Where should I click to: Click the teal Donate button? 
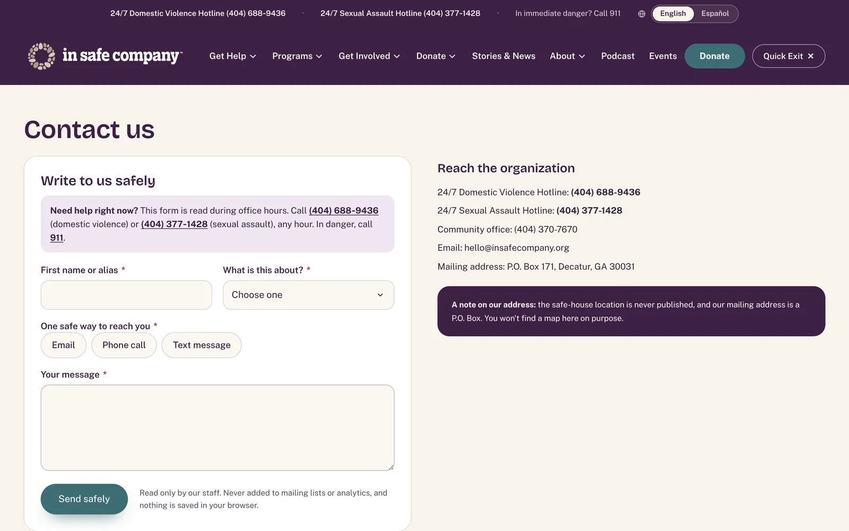click(714, 56)
